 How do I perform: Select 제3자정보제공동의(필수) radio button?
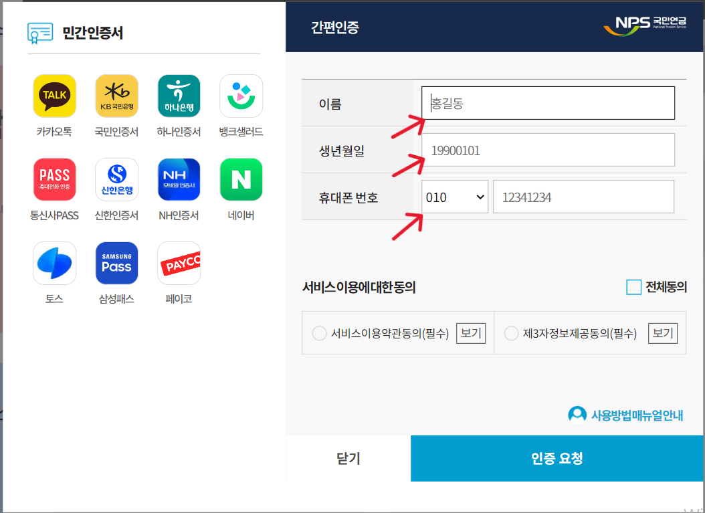coord(511,332)
